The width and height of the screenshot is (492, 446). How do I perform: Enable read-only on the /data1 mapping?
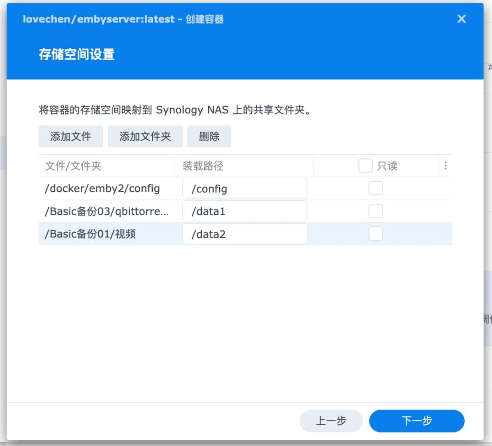point(376,211)
